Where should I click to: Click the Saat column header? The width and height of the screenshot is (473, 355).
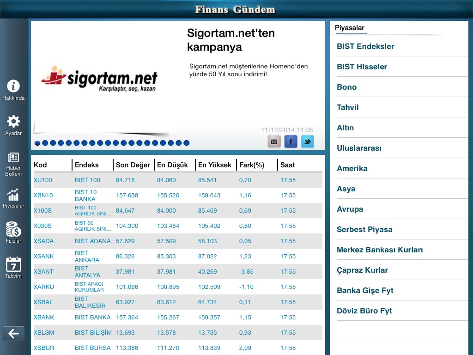tap(287, 165)
